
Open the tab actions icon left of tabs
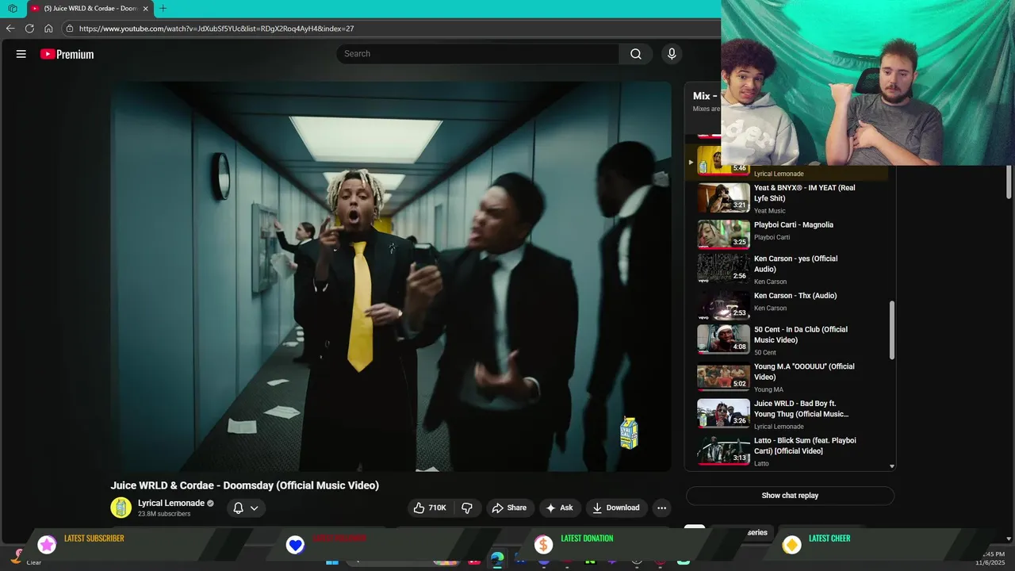pos(13,8)
